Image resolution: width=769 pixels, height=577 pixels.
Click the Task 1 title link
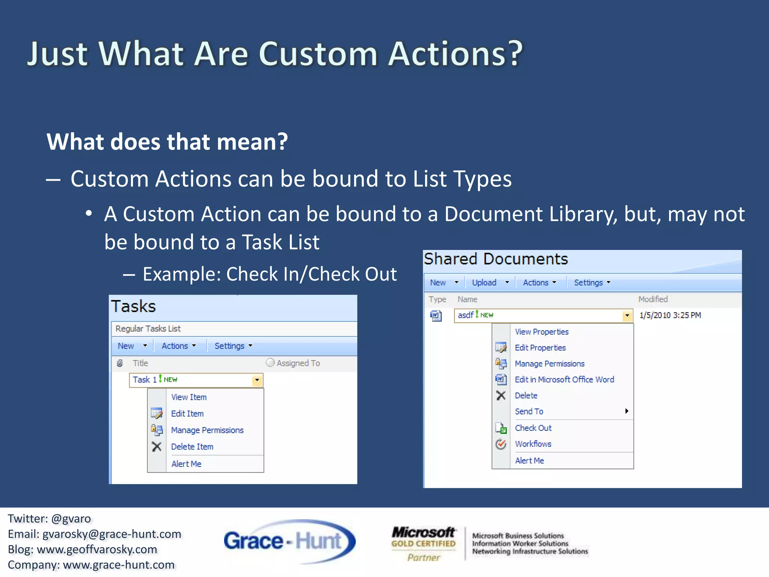click(x=145, y=380)
